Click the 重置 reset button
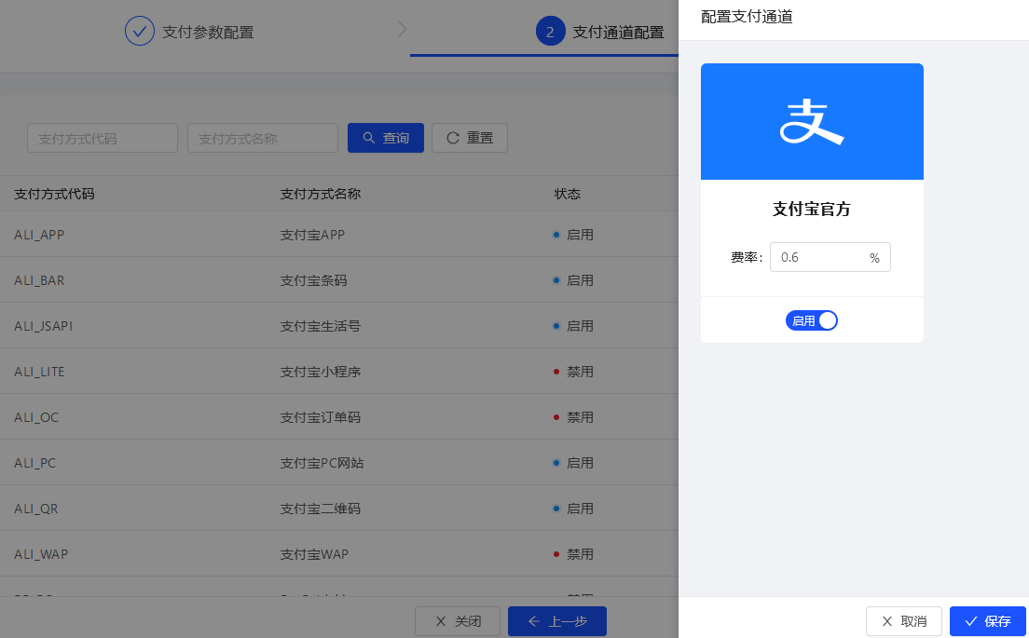 (x=469, y=137)
